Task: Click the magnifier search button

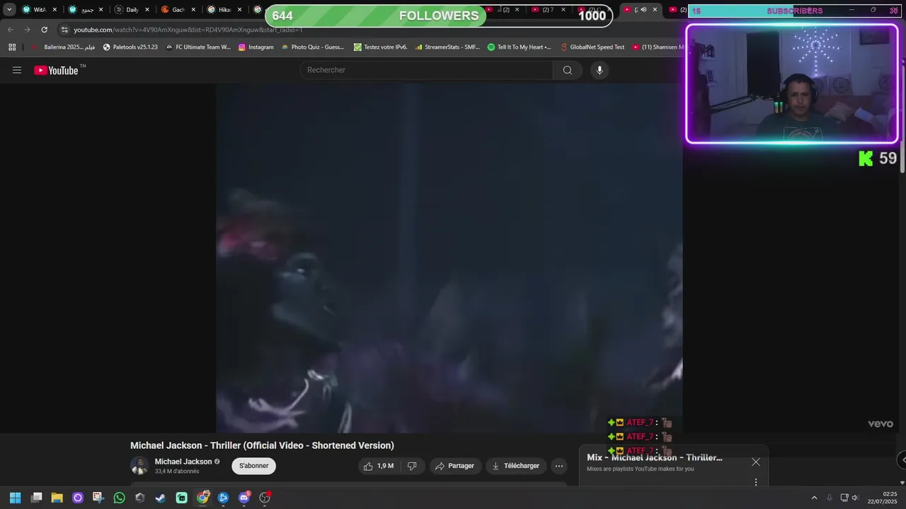Action: (568, 70)
